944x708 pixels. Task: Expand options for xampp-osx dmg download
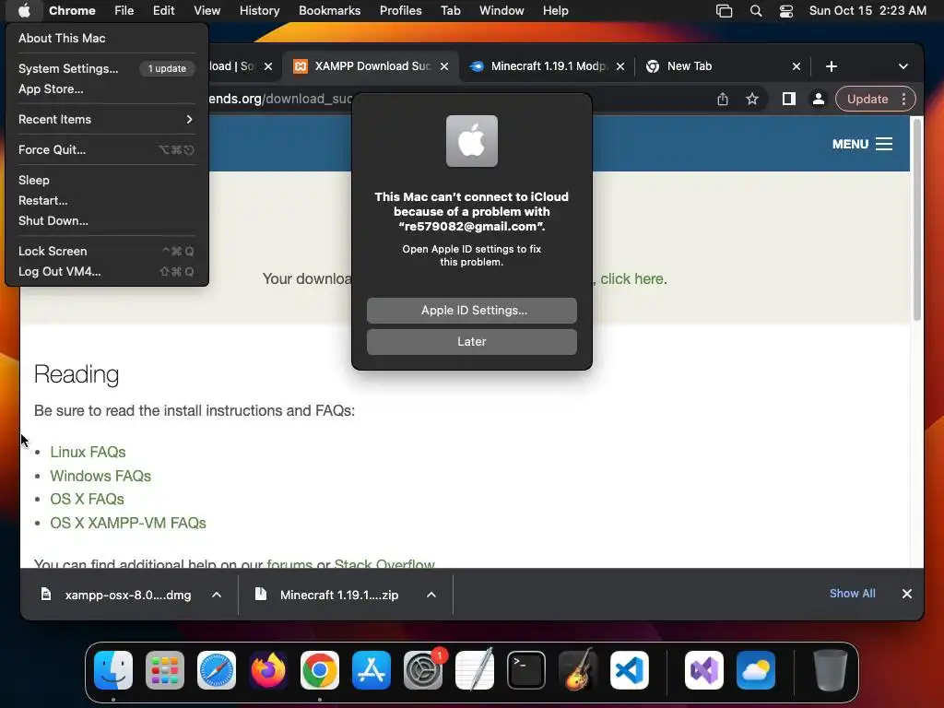point(217,595)
